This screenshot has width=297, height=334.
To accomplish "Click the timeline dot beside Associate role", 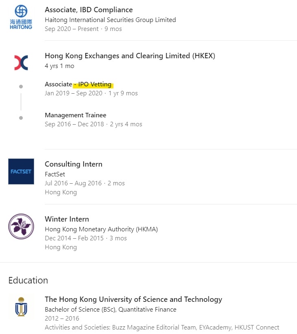I will [x=21, y=86].
